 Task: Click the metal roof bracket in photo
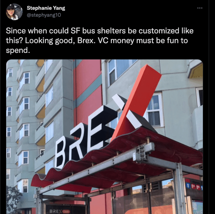(x=144, y=152)
